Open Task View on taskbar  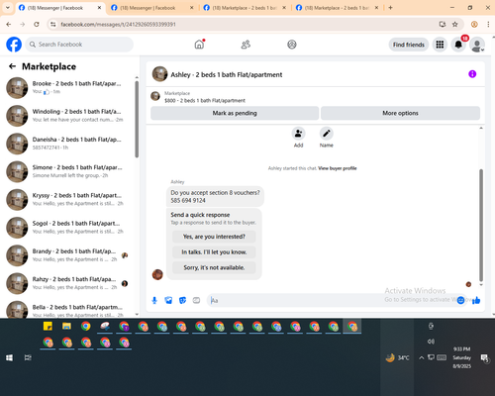click(x=28, y=357)
